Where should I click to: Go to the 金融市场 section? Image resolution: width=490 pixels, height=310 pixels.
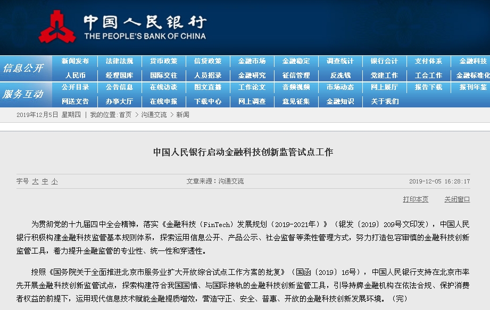click(252, 61)
